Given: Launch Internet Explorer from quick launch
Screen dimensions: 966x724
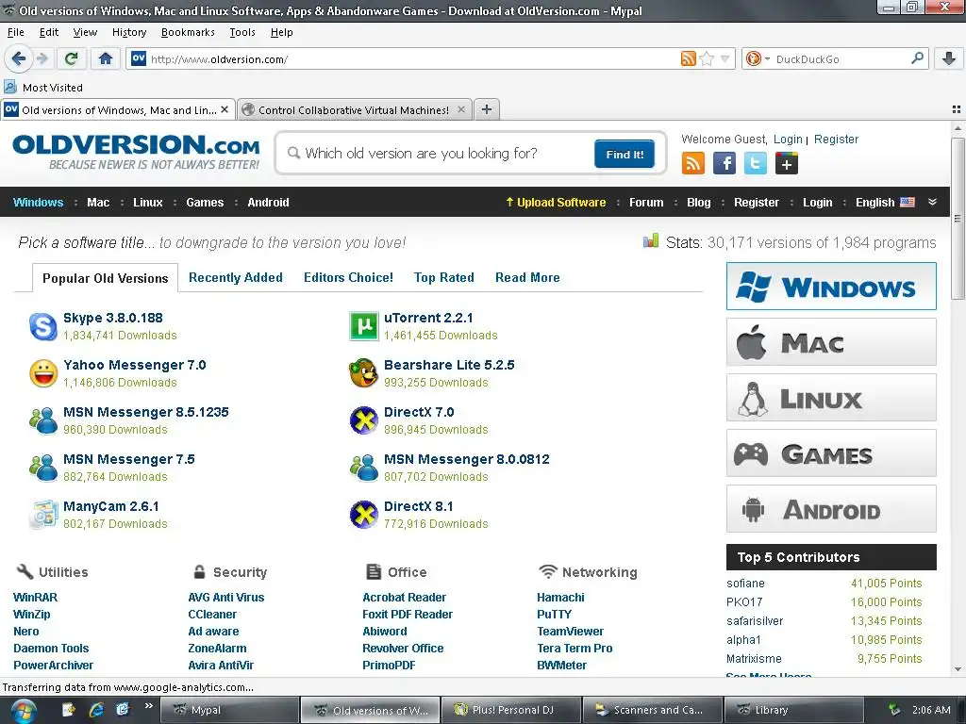Looking at the screenshot, I should pyautogui.click(x=96, y=710).
